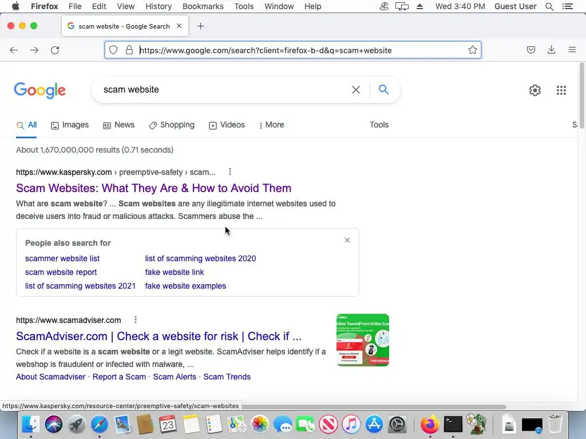
Task: Open the Control Center list icon
Action: pyautogui.click(x=567, y=6)
